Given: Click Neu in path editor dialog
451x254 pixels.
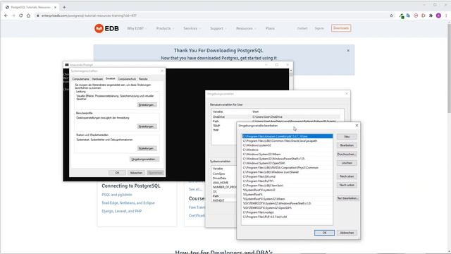Looking at the screenshot, I should coord(347,136).
